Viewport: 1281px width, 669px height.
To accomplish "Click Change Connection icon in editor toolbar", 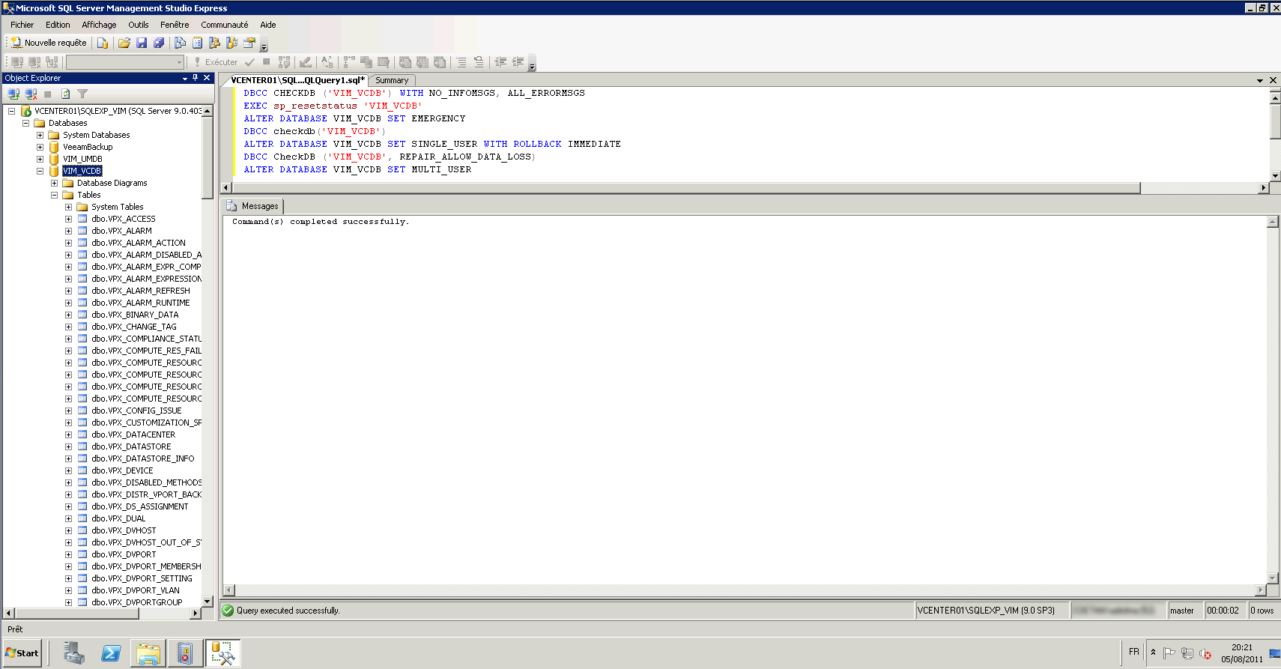I will (x=52, y=62).
